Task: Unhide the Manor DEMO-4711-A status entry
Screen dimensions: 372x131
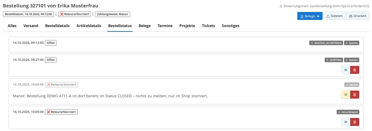Action: click(x=346, y=95)
